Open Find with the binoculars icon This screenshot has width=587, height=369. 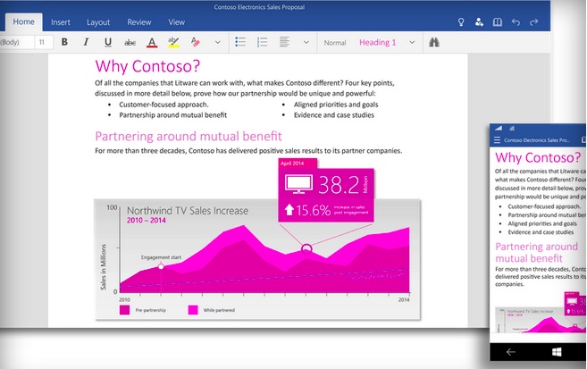pyautogui.click(x=435, y=42)
